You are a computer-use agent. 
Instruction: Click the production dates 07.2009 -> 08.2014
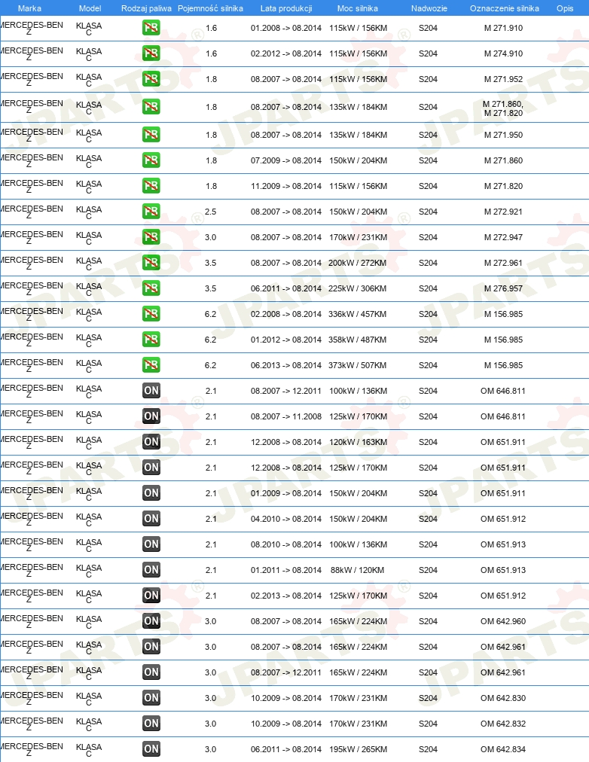[286, 160]
